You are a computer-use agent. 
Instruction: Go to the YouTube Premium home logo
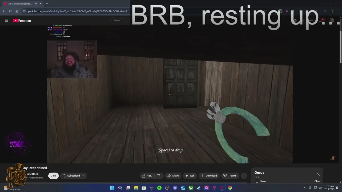click(x=22, y=21)
